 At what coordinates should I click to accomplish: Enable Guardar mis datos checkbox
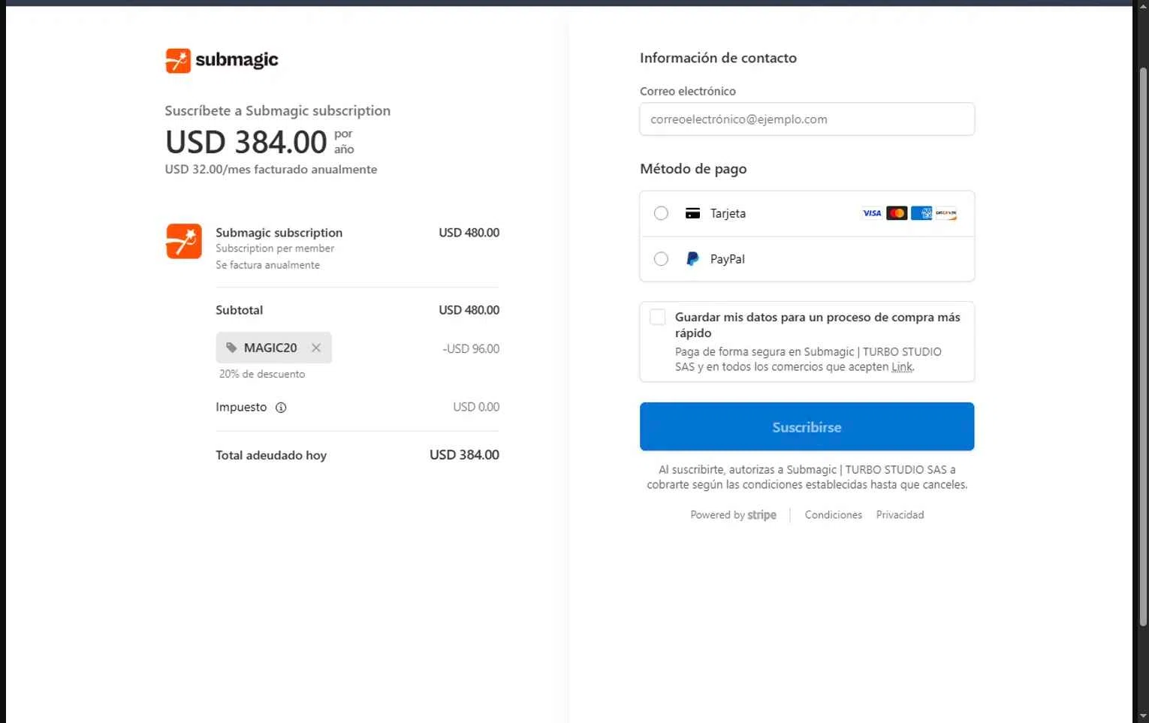coord(658,317)
